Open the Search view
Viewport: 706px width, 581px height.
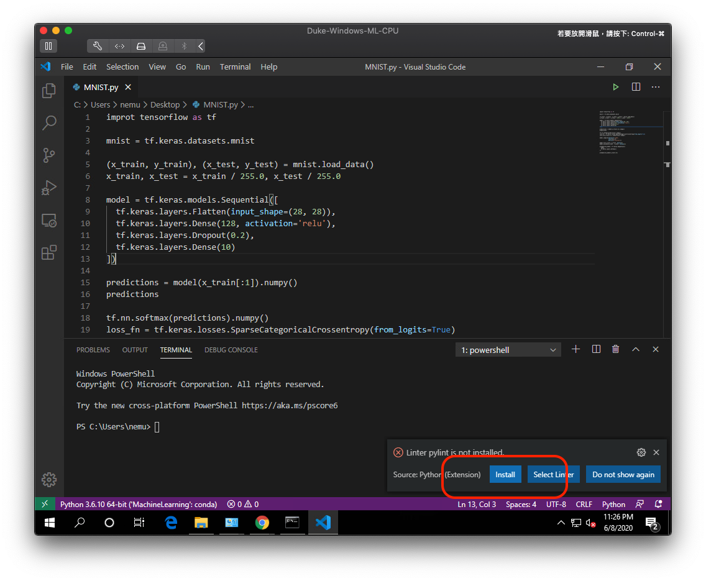click(x=49, y=123)
